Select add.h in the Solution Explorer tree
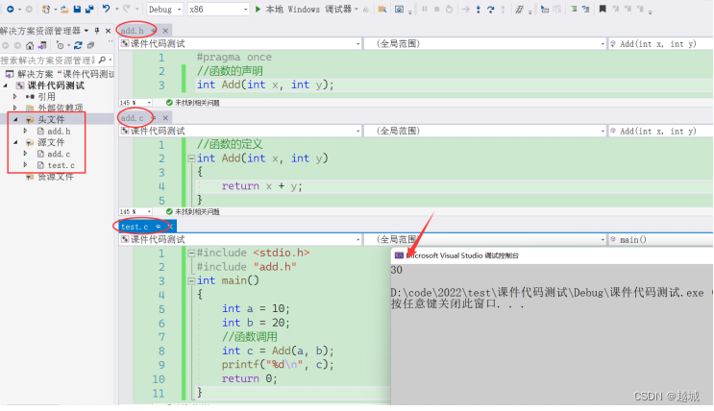The image size is (714, 411). 60,132
